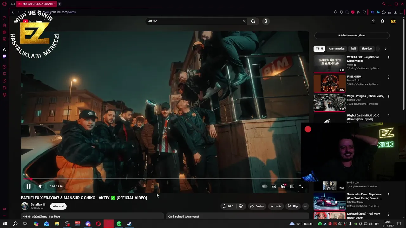Open Windows Start menu
Image resolution: width=406 pixels, height=228 pixels.
[5, 224]
